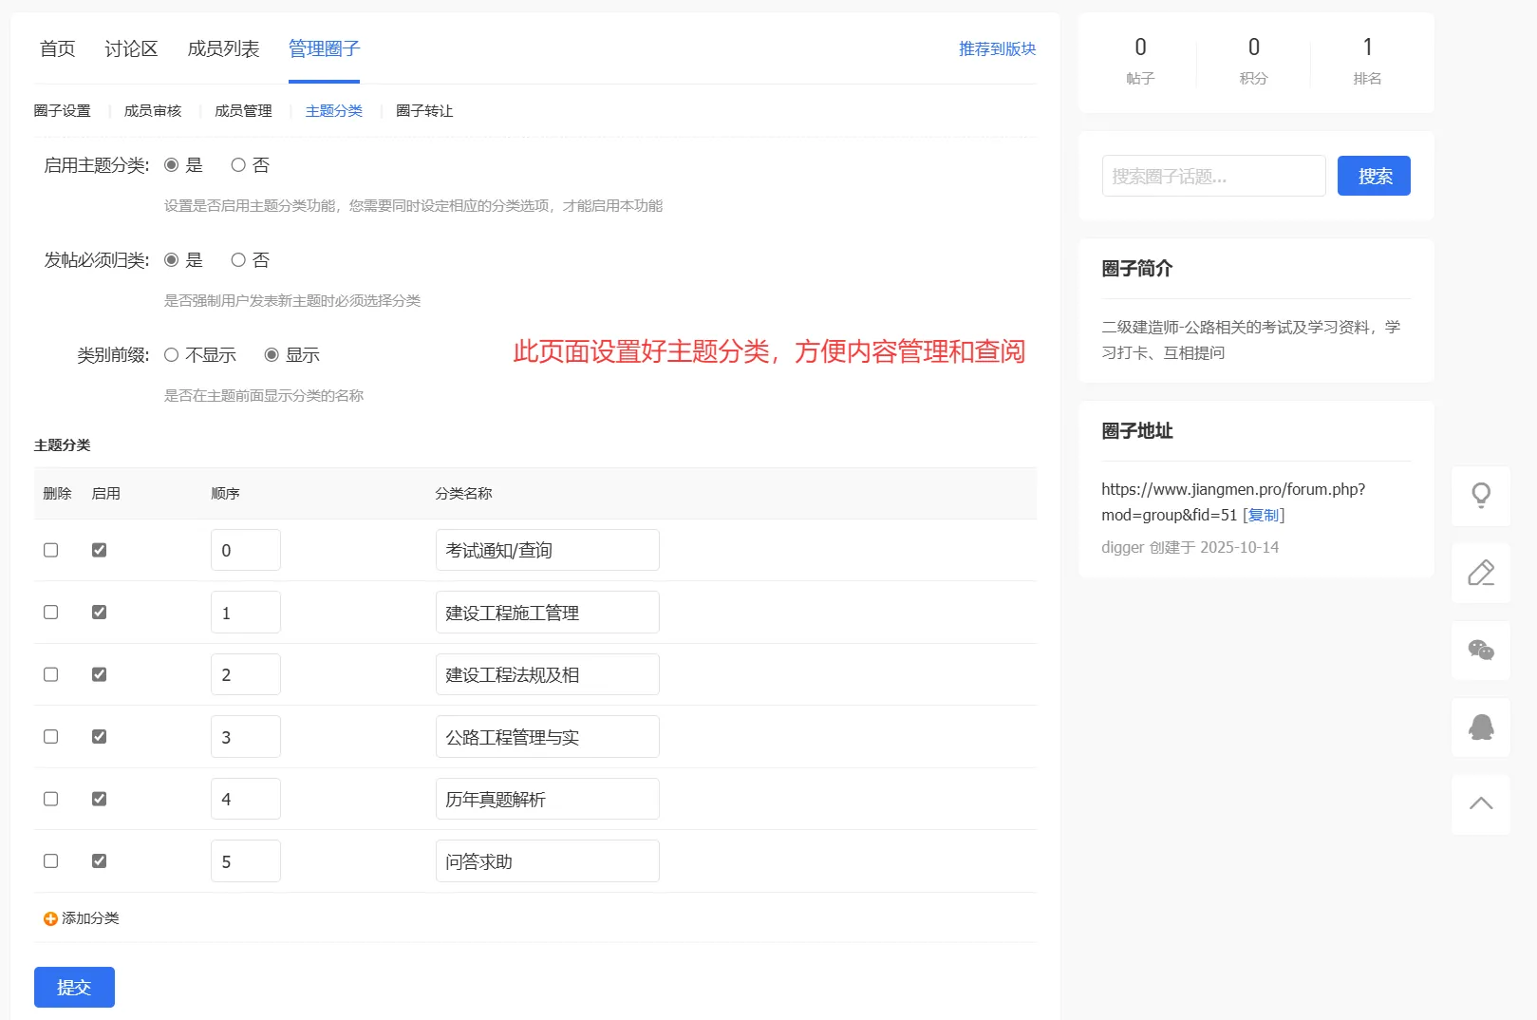Screen dimensions: 1537x1020
Task: Click the orange plus icon to add category
Action: point(50,918)
